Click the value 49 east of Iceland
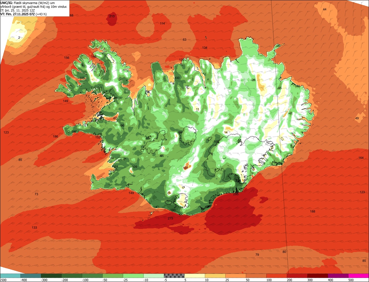 coord(357,118)
